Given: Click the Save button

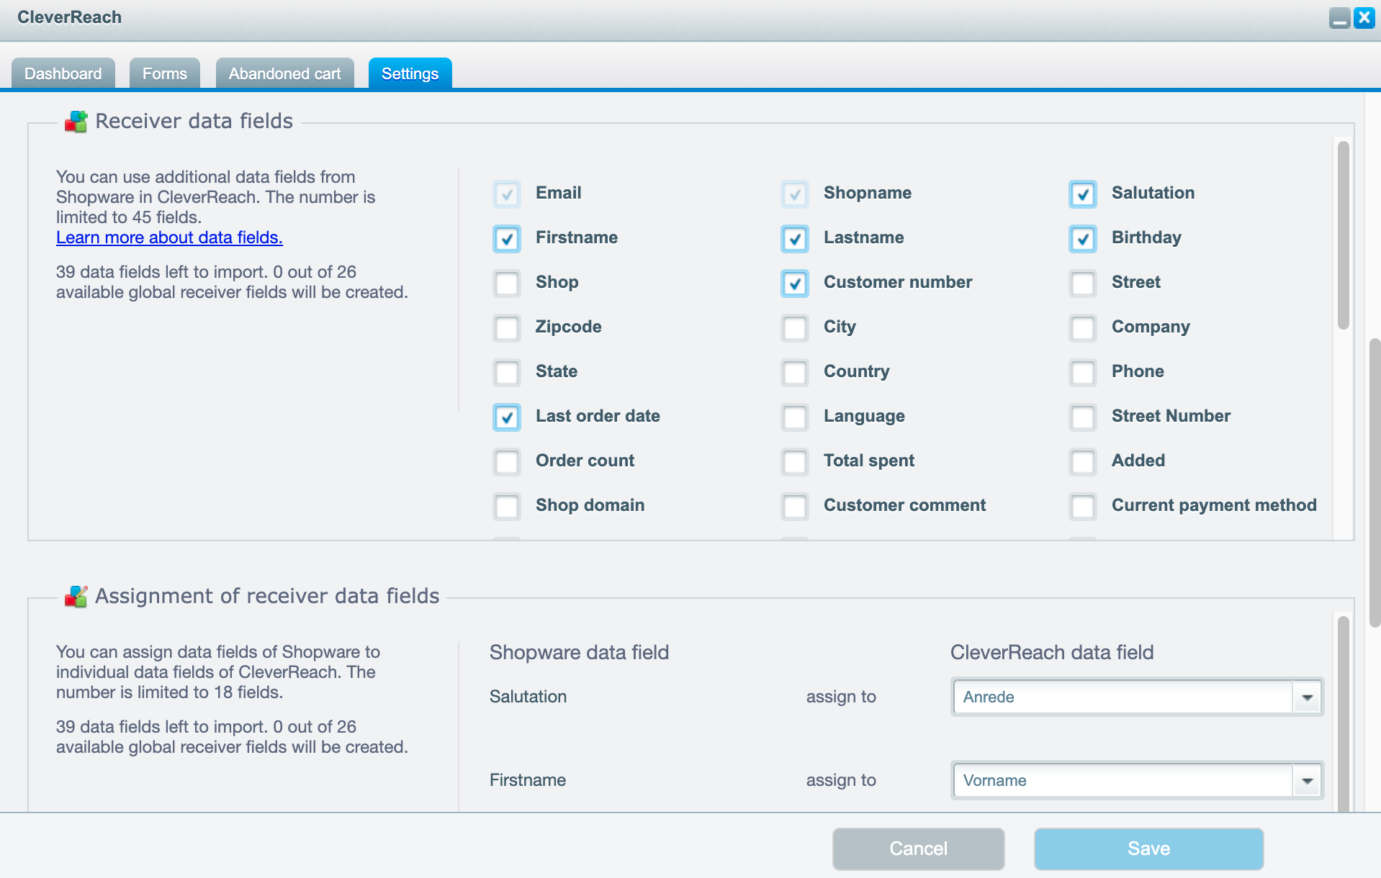Looking at the screenshot, I should point(1149,848).
